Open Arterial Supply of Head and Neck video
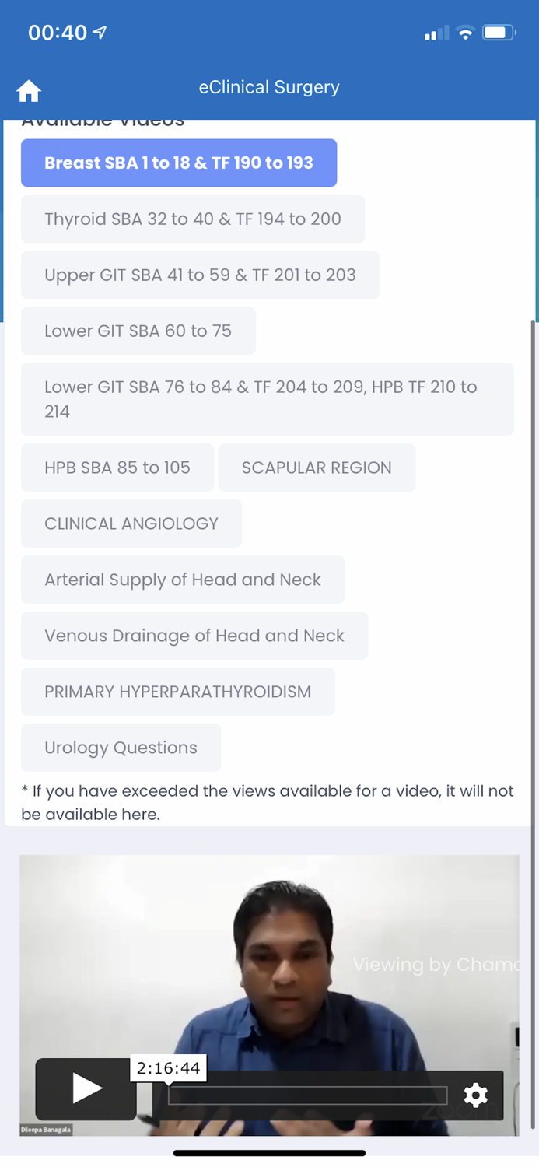Image resolution: width=539 pixels, height=1167 pixels. [x=183, y=580]
